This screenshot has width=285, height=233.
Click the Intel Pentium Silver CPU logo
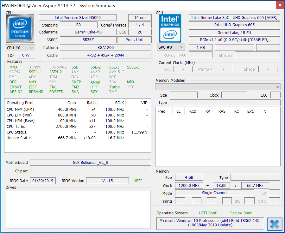tap(20, 28)
